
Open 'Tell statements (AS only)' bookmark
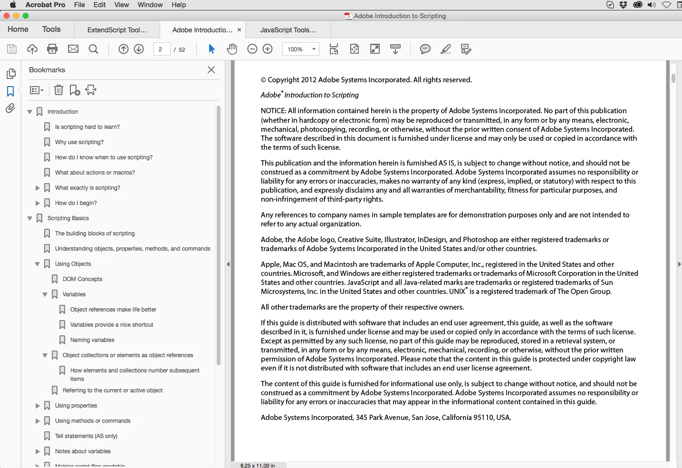[86, 436]
